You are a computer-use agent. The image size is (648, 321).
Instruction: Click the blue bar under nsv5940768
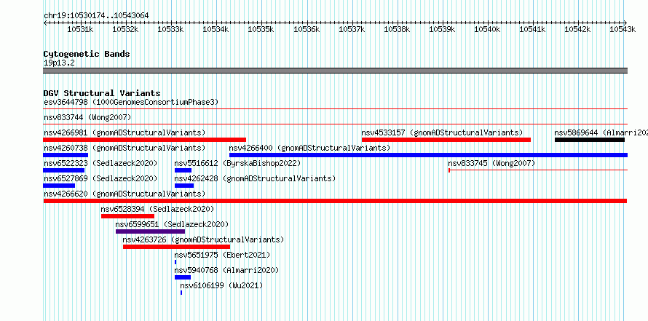pos(183,277)
